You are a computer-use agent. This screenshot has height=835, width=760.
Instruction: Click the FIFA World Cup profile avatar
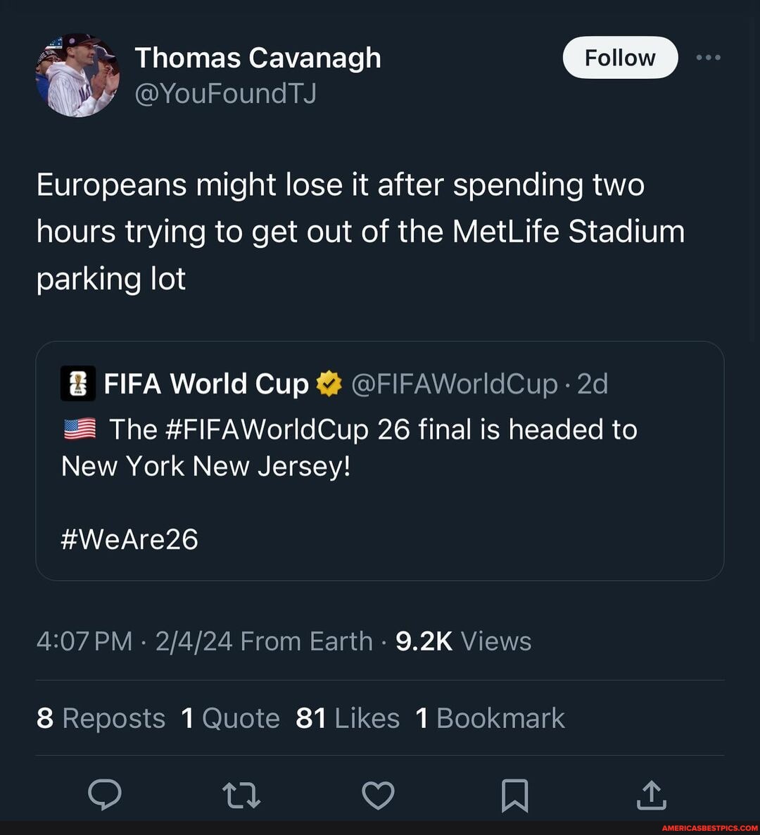point(77,384)
